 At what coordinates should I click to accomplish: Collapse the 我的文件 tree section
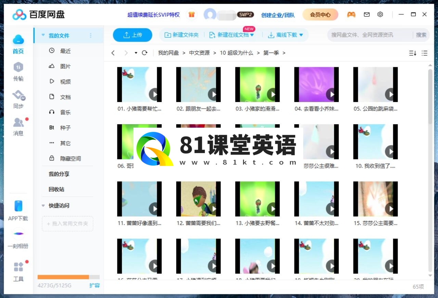(43, 35)
